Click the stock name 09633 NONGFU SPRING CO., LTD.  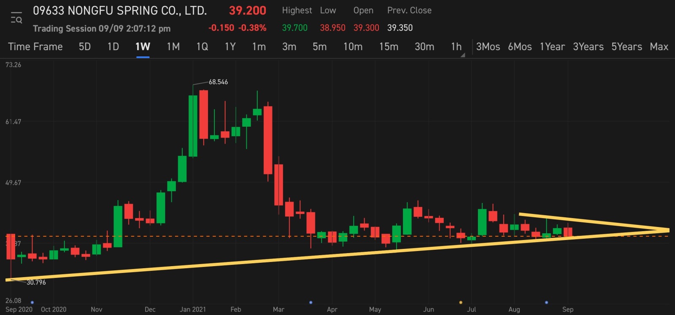click(120, 11)
